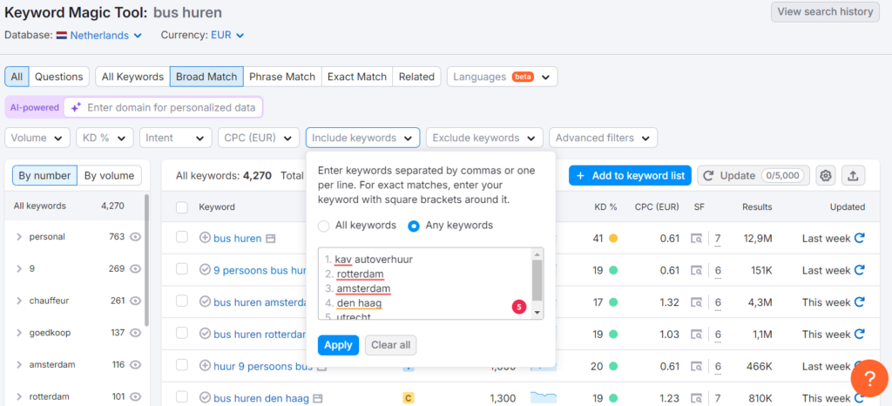
Task: Tick the select-all checkbox in Keyword header
Action: coord(182,207)
